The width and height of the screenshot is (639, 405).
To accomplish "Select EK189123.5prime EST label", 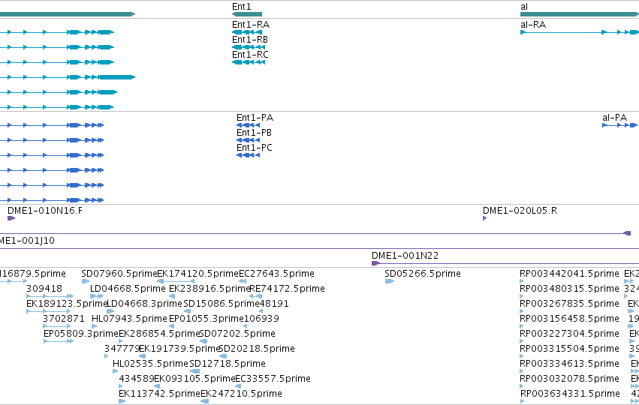I will point(67,304).
